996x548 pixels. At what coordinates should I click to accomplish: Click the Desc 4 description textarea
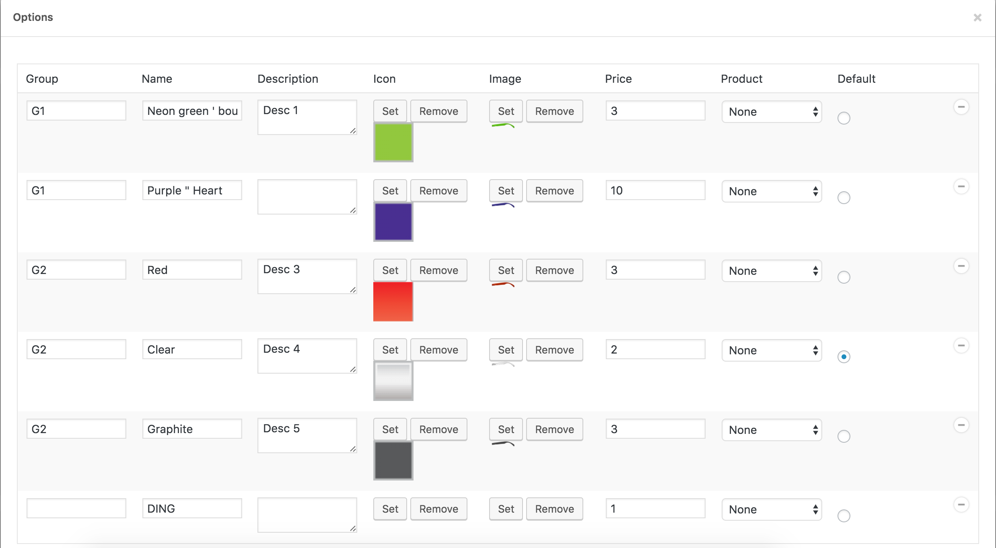tap(307, 356)
